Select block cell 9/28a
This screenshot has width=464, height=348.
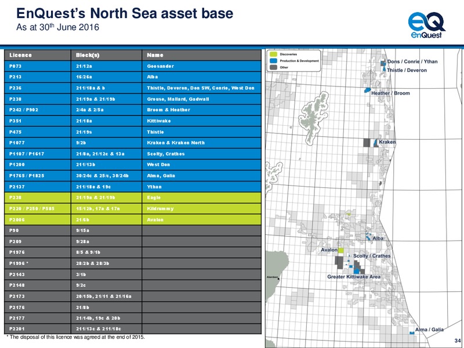[107, 241]
